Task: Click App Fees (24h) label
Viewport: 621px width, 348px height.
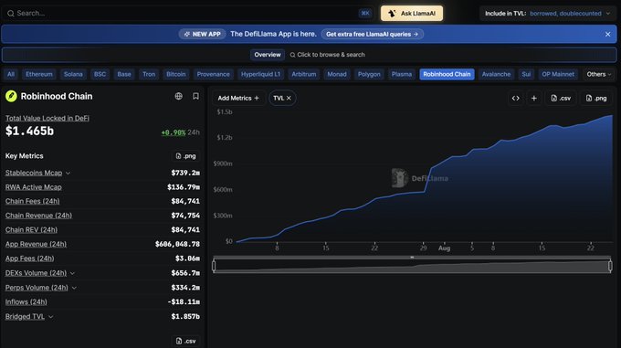Action: 30,258
